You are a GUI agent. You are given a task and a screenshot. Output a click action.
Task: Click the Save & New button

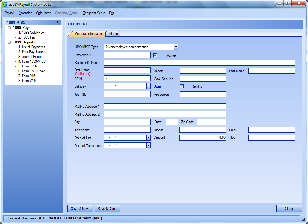coord(80,208)
